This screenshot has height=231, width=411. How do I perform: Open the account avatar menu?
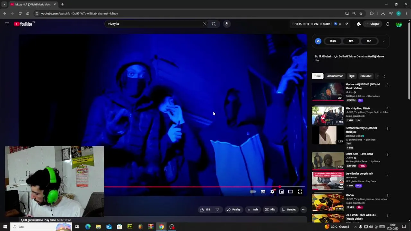[399, 24]
